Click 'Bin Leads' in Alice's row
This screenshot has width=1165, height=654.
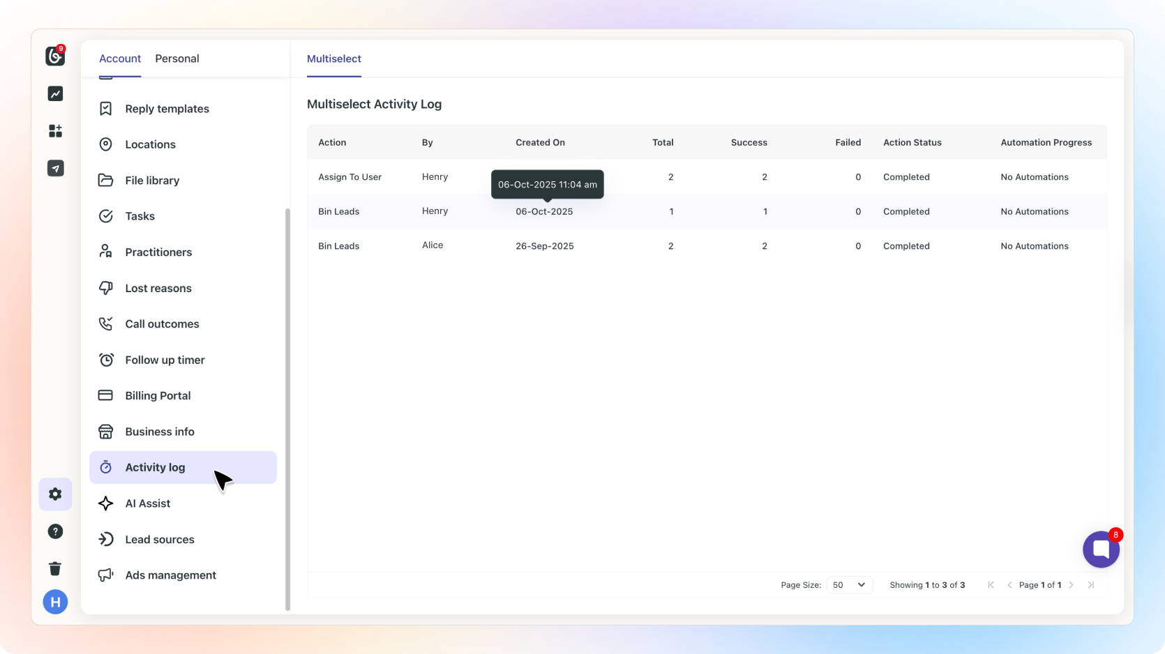point(339,246)
